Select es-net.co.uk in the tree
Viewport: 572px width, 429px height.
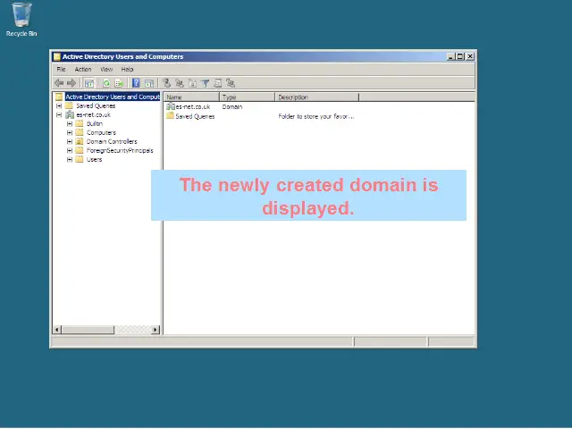[x=93, y=115]
